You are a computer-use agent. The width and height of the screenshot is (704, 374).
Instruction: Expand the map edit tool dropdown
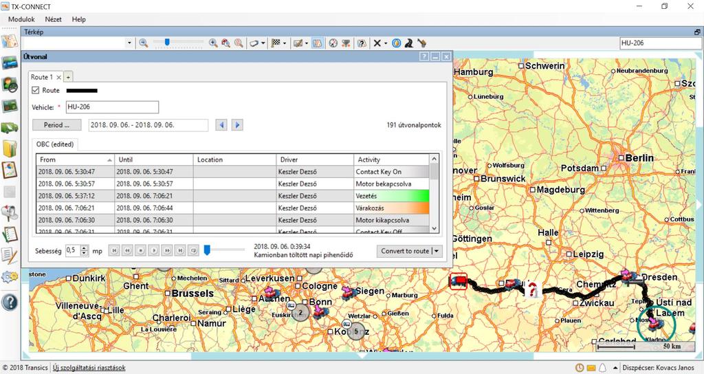307,43
